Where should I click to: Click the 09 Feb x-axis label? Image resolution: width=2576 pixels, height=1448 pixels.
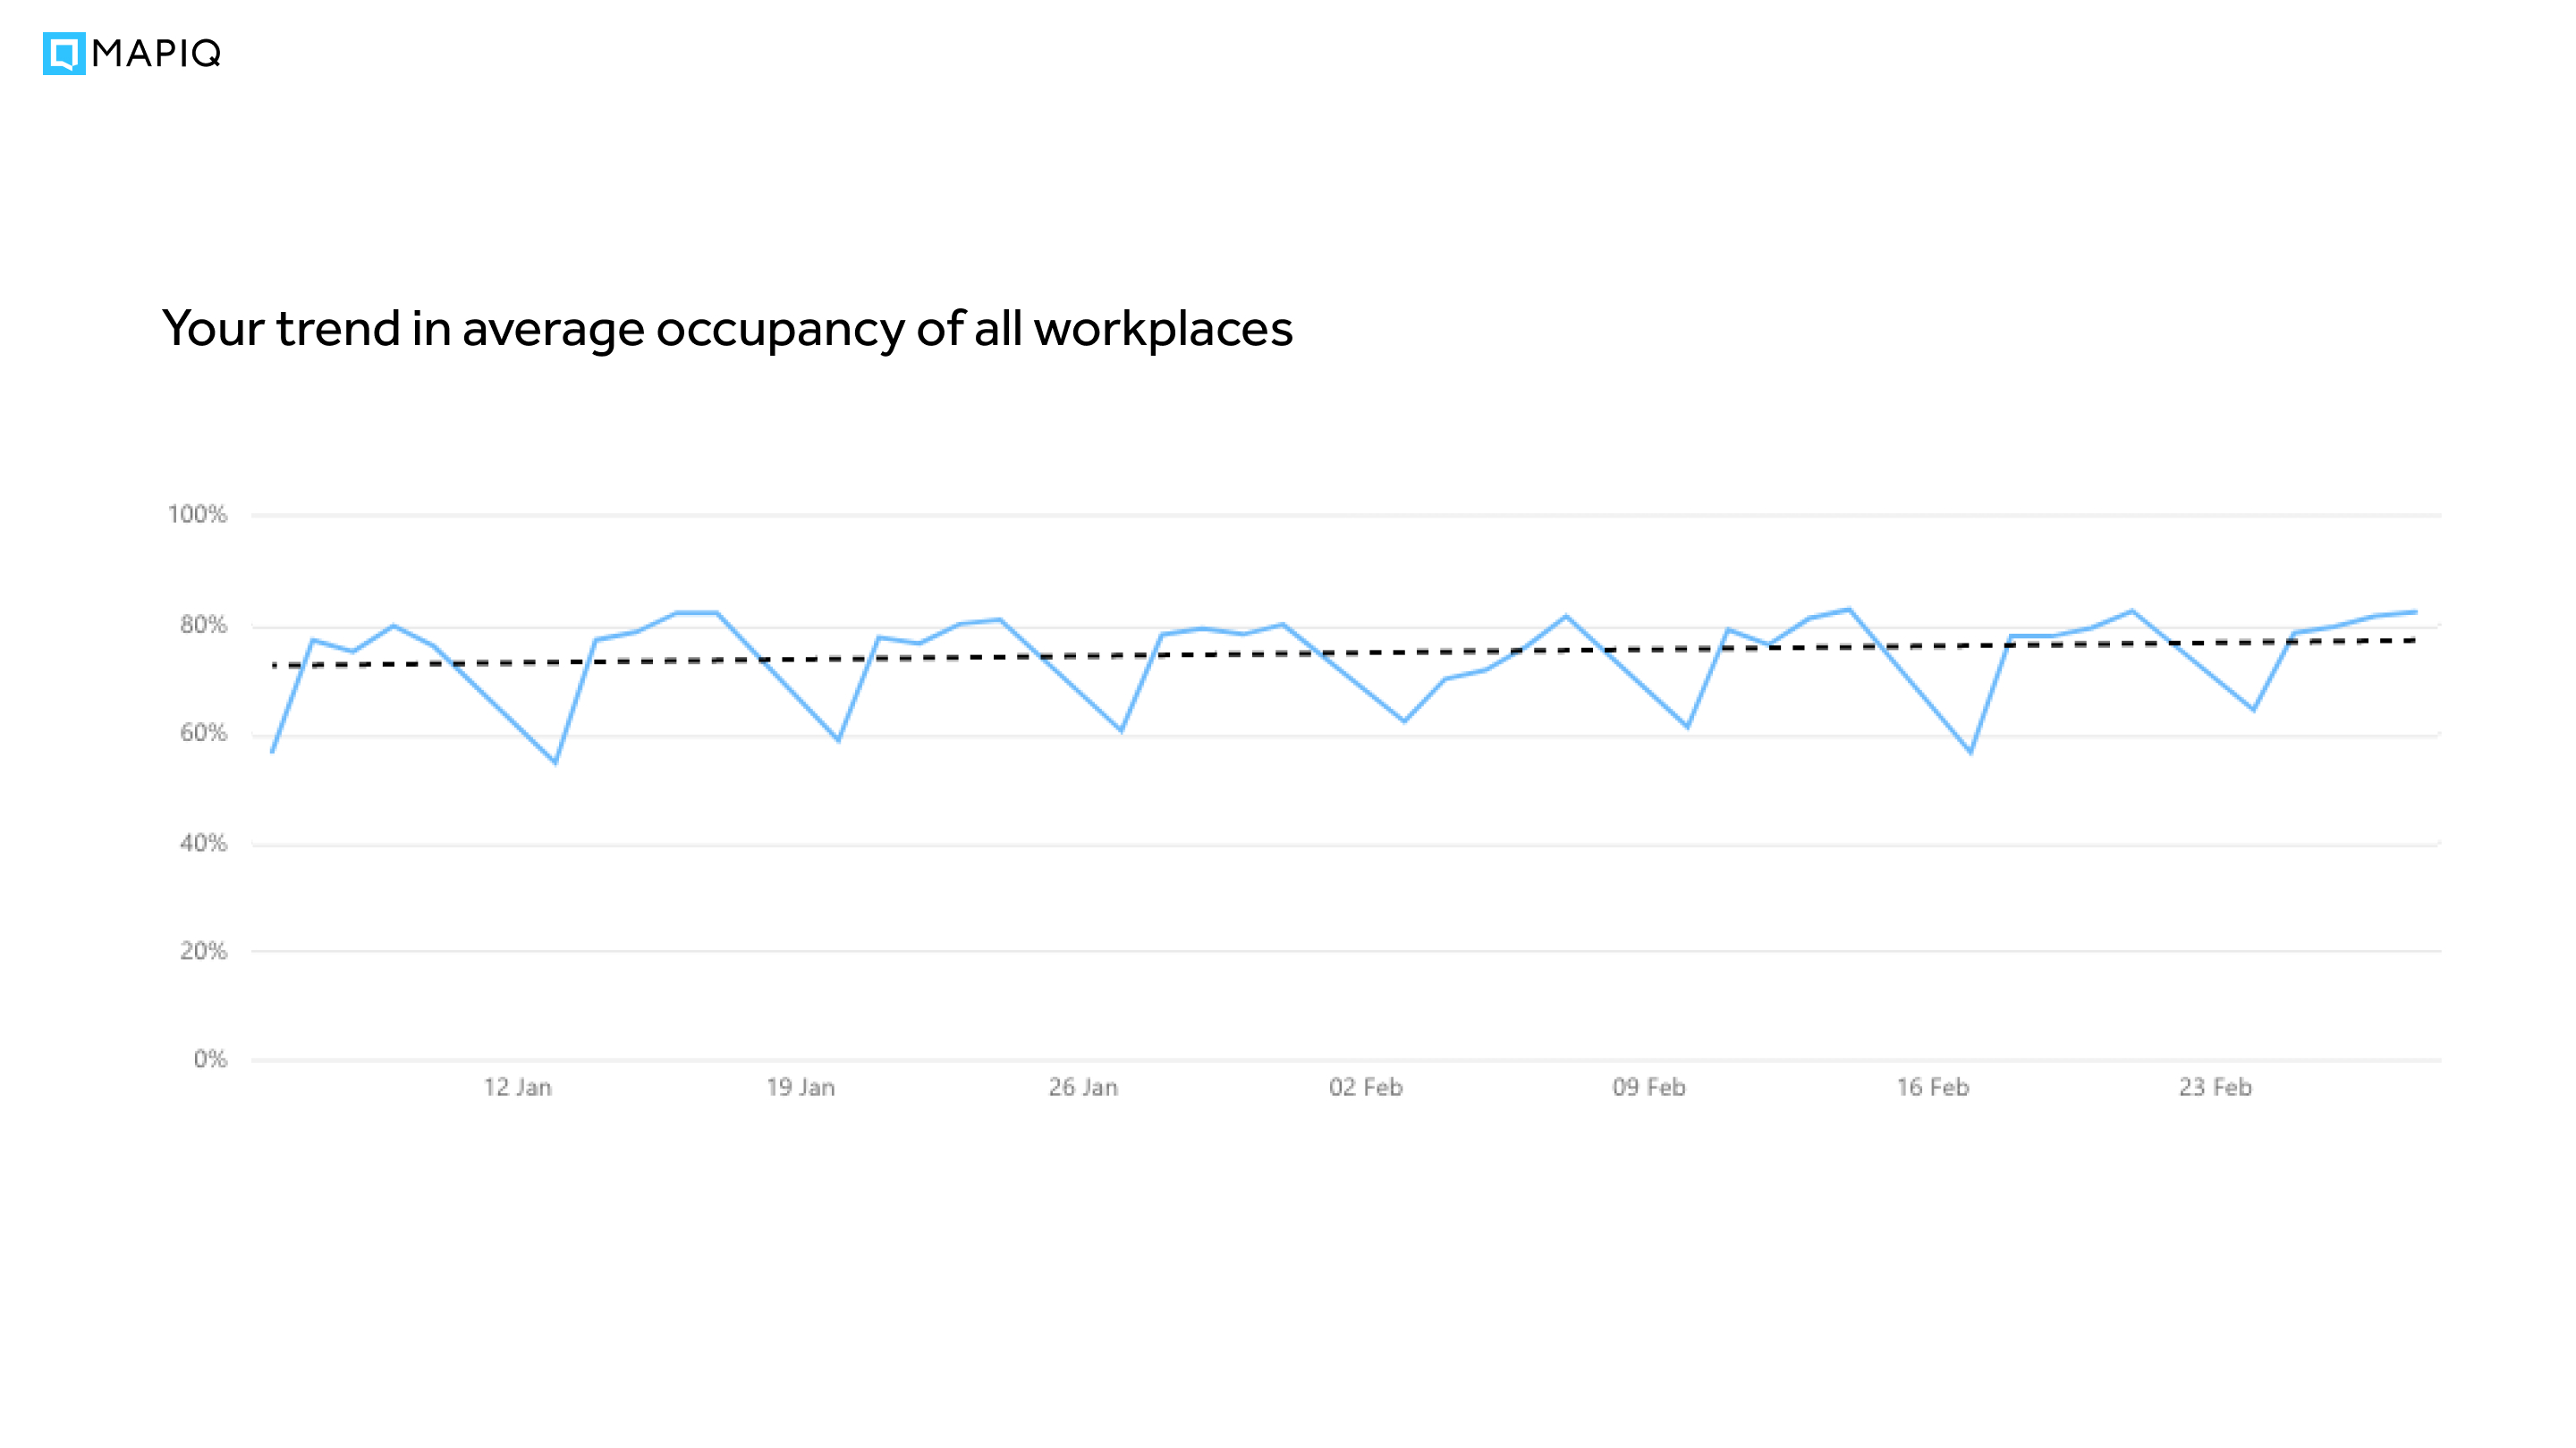pos(1649,1087)
